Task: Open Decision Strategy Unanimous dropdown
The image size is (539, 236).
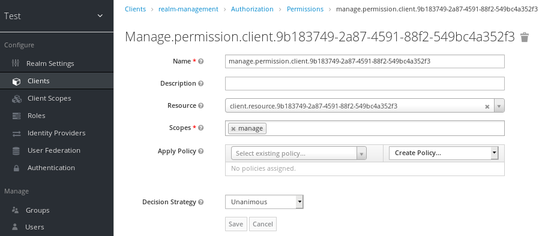Action: coord(264,202)
